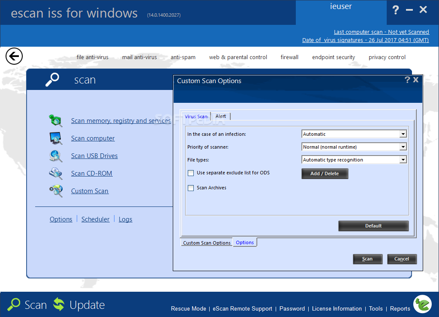
Task: Click the green Update arrows icon
Action: coord(59,305)
